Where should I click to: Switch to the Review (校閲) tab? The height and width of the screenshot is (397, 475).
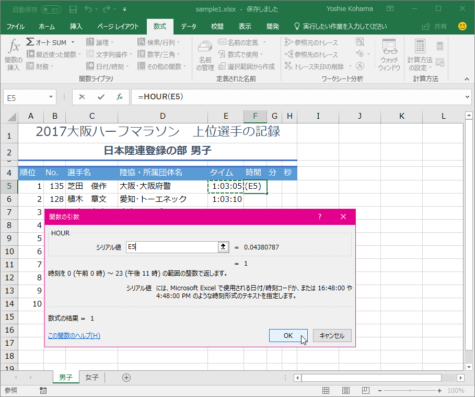coord(217,26)
